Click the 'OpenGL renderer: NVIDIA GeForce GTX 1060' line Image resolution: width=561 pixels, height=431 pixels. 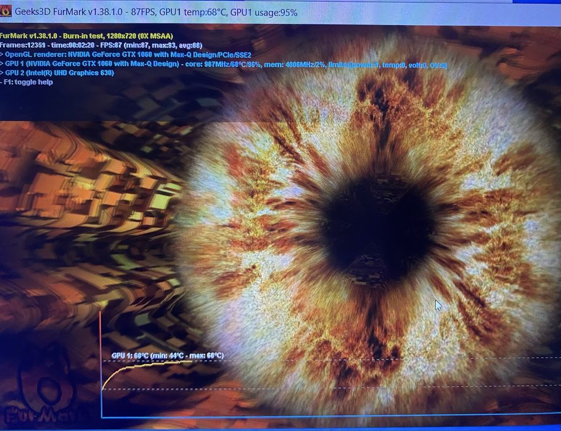[x=126, y=55]
